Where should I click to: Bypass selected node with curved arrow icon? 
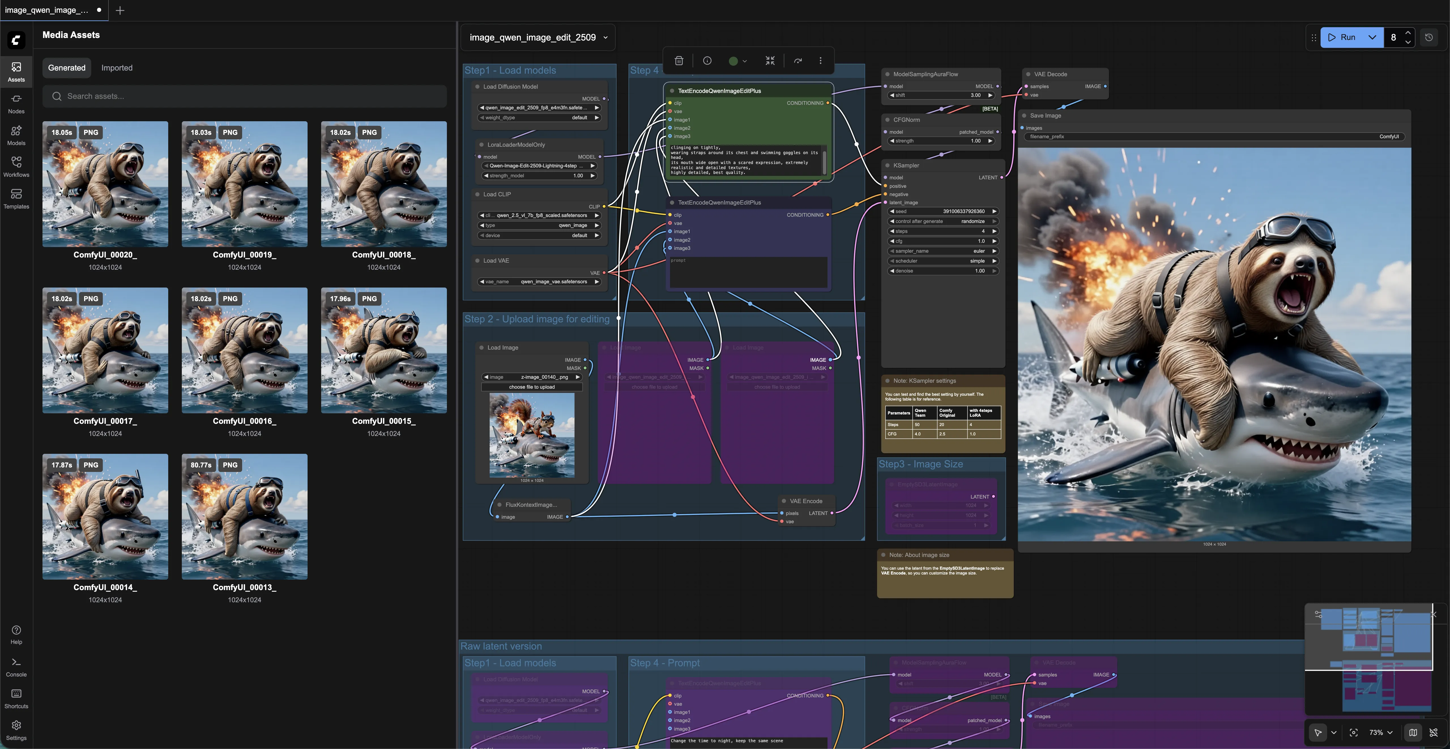(x=797, y=61)
